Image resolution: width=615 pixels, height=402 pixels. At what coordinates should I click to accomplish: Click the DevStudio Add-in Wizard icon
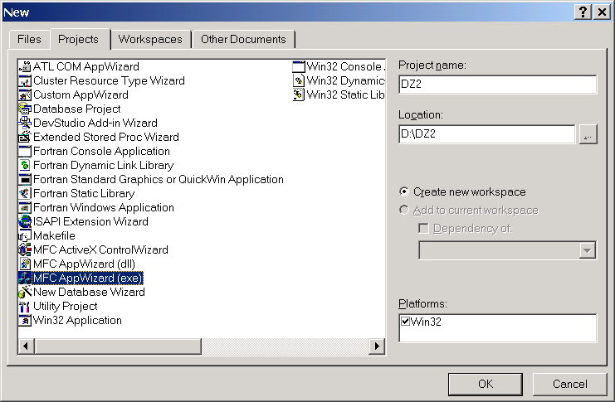tap(25, 123)
